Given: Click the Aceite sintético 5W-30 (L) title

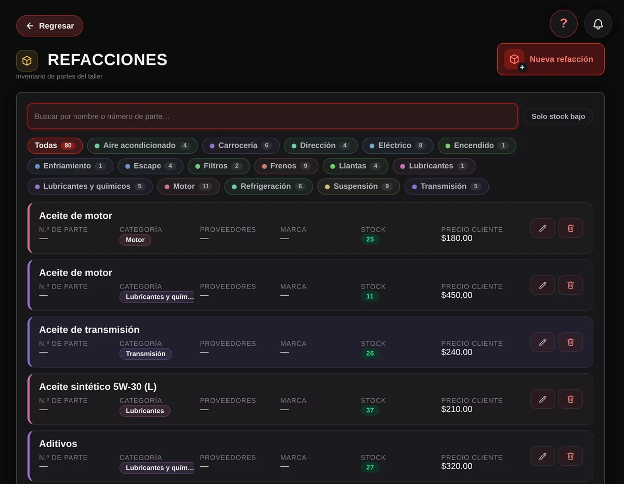Looking at the screenshot, I should click(x=98, y=387).
